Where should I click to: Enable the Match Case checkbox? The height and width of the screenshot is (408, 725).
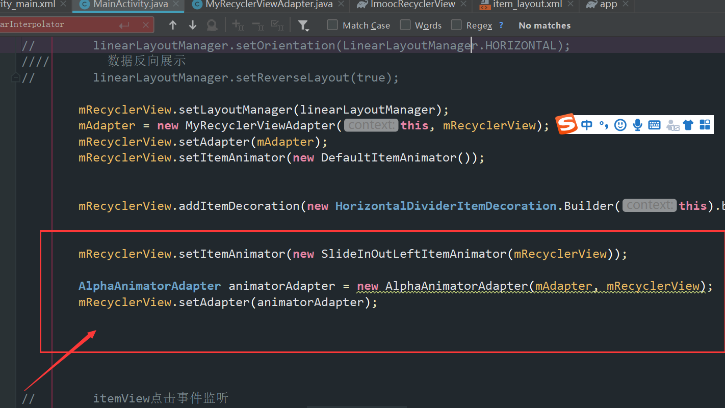(x=332, y=25)
